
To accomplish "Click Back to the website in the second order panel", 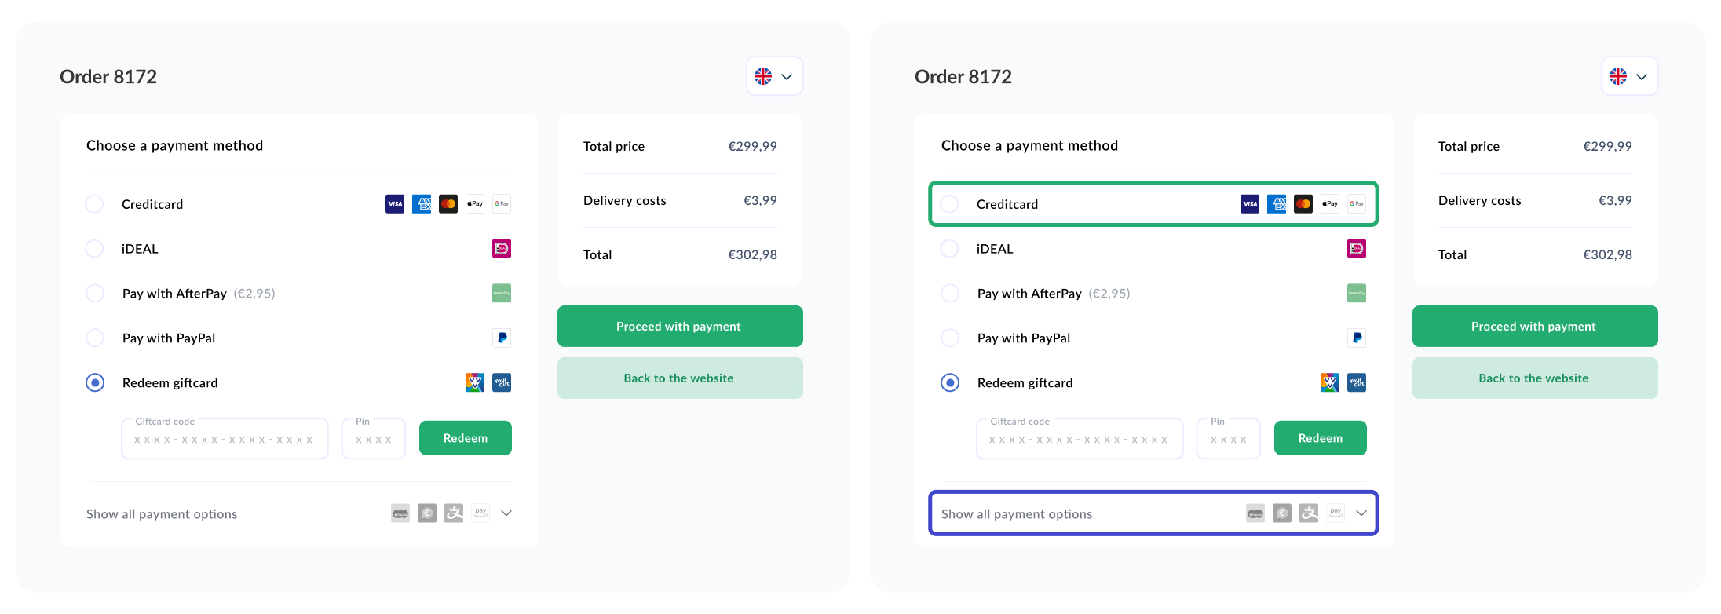I will 1535,378.
